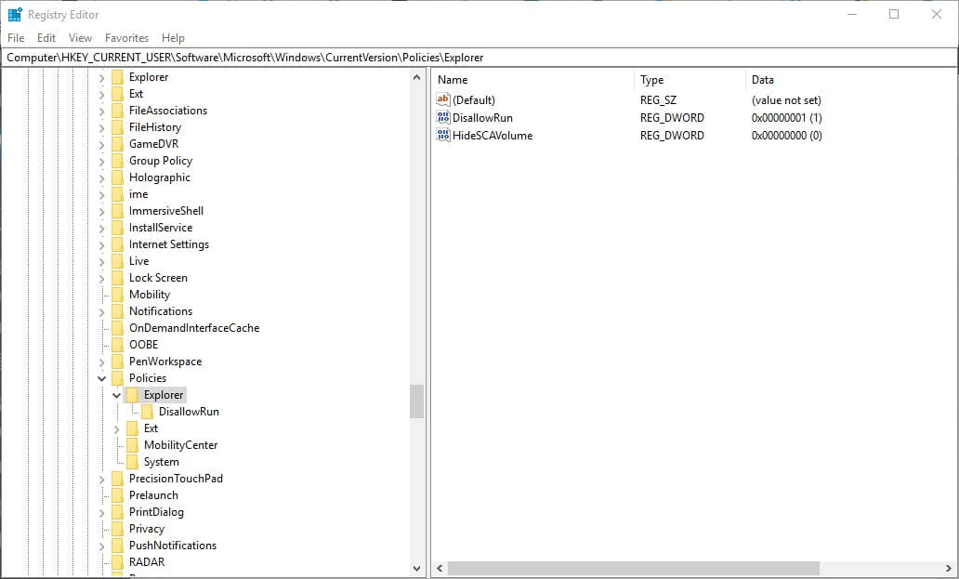The height and width of the screenshot is (579, 959).
Task: Click the registry path address bar
Action: (479, 58)
